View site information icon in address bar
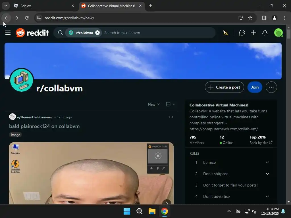 pyautogui.click(x=39, y=18)
